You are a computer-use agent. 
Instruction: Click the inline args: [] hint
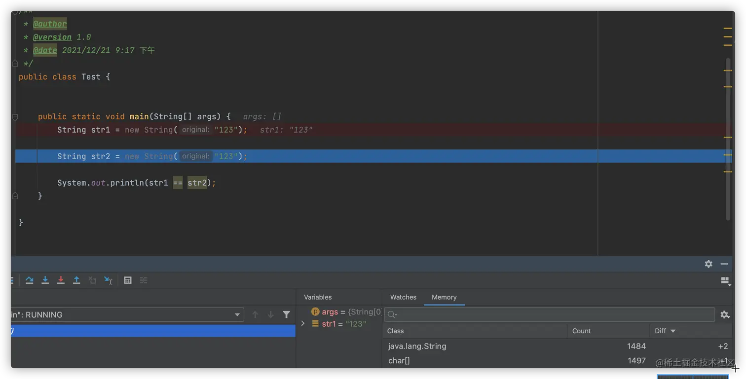262,117
